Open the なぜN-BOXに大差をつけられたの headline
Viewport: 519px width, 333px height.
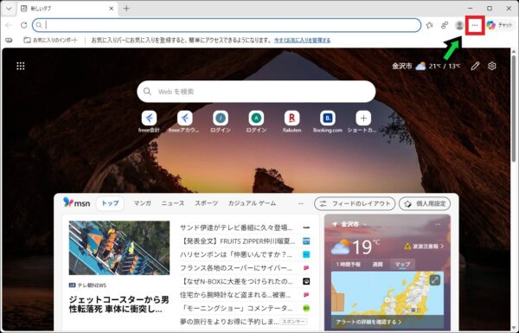(x=236, y=281)
